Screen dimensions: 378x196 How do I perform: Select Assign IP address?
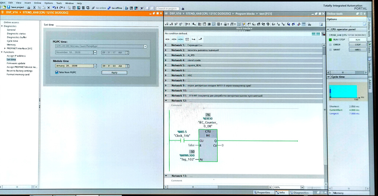point(16,56)
